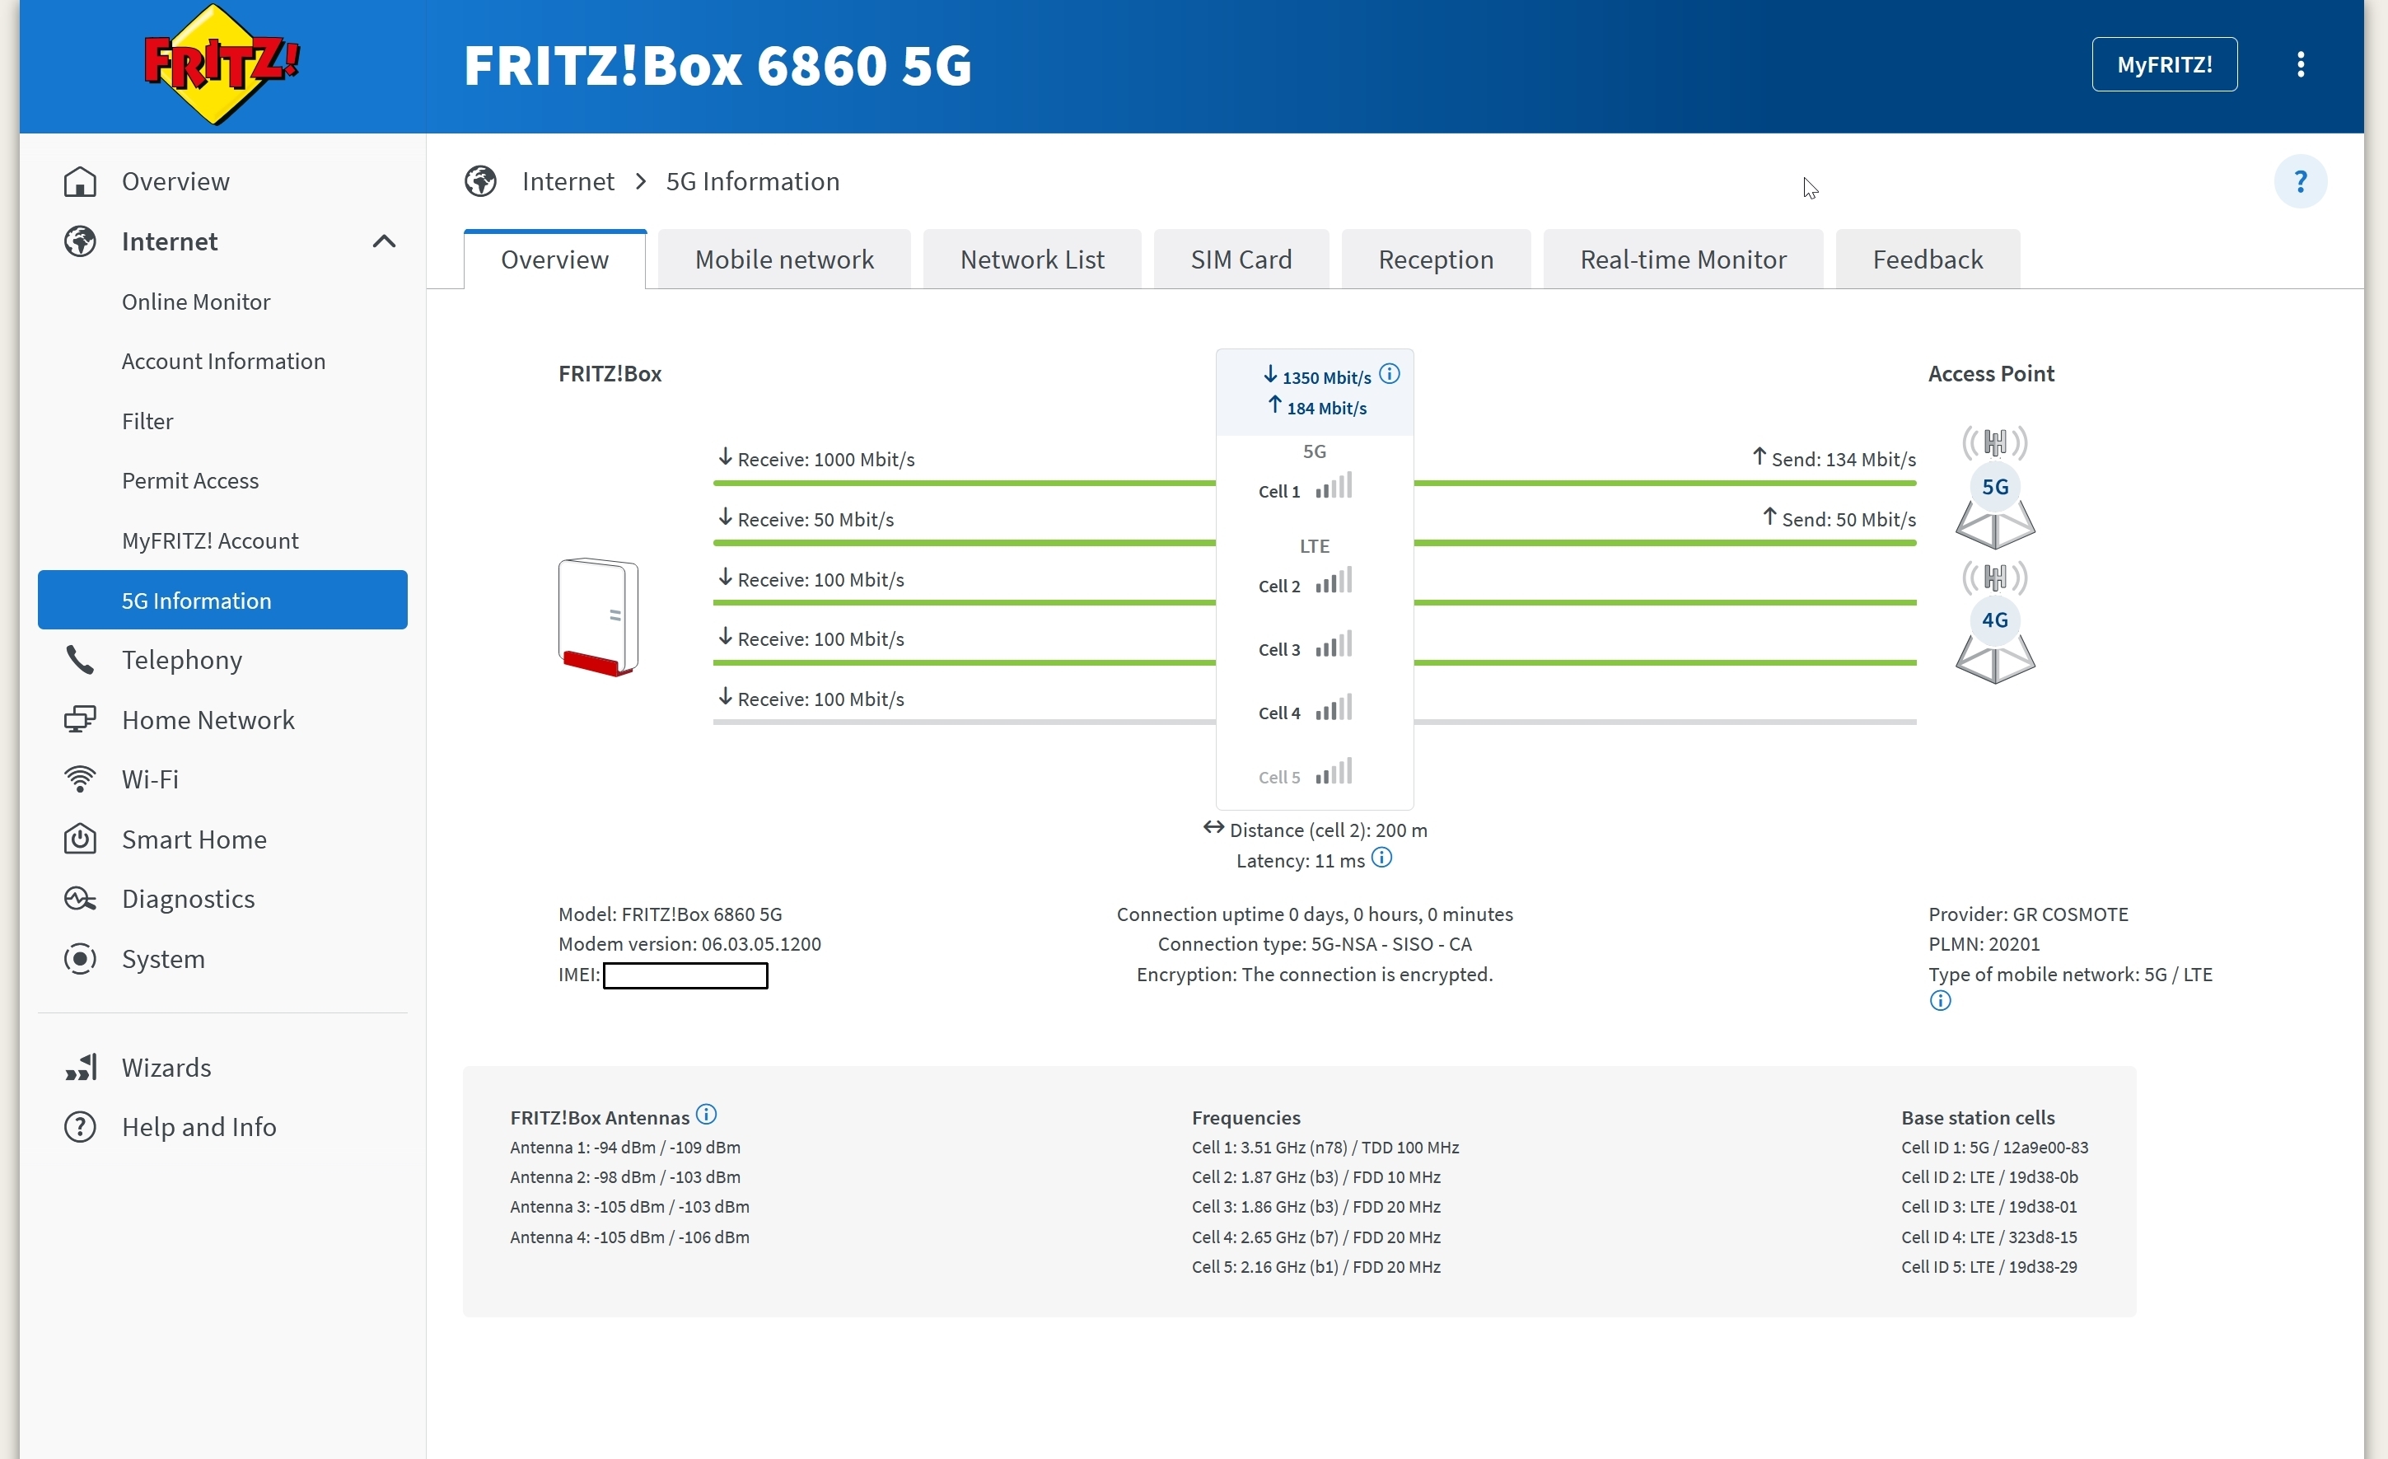Click the Cell 2 signal bars icon

pos(1334,582)
